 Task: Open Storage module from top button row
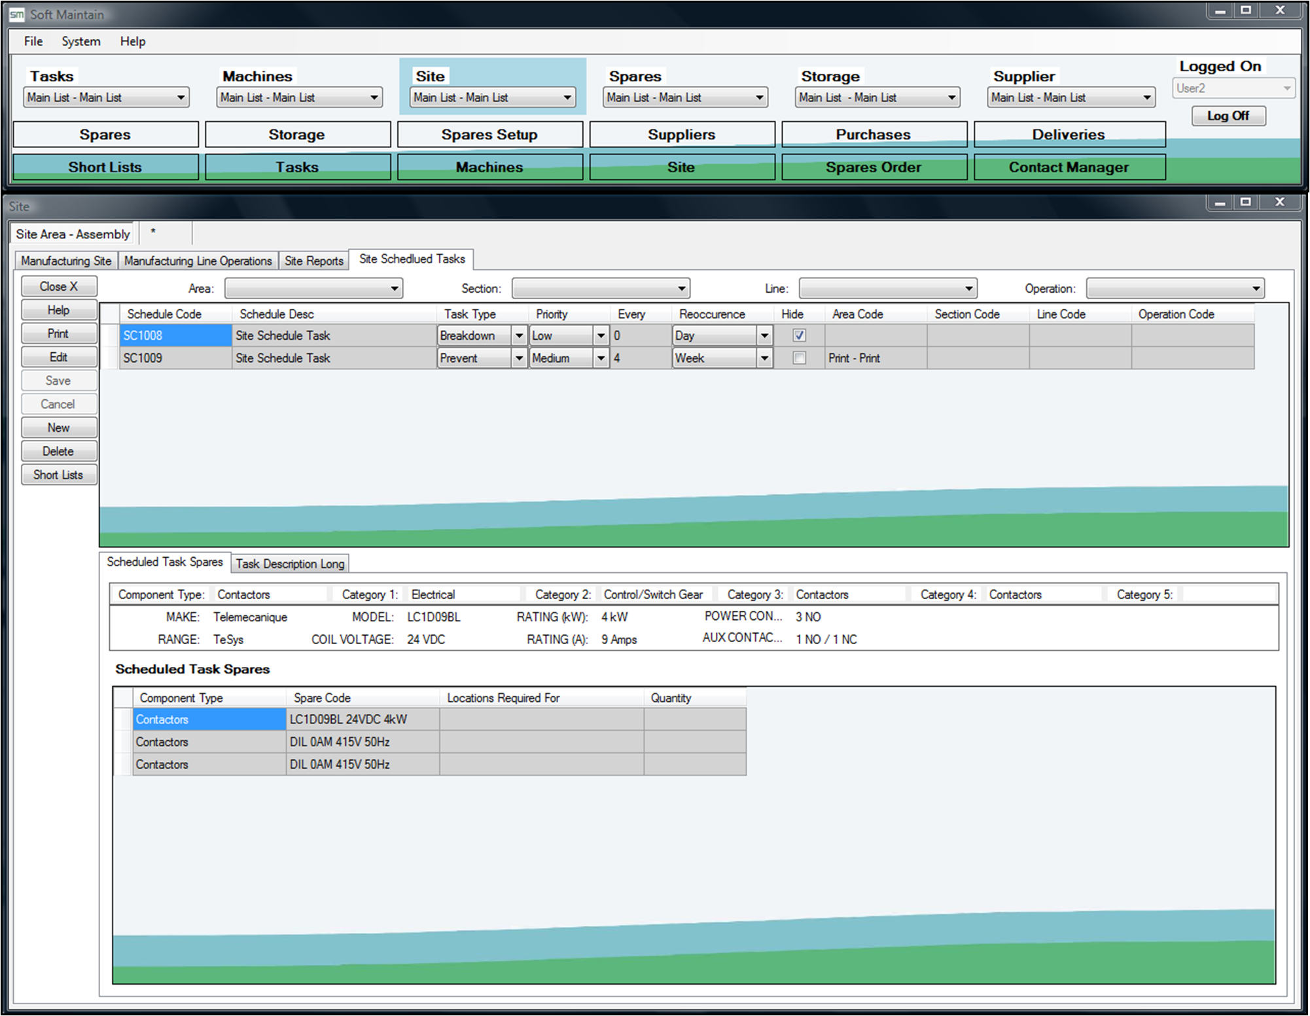pos(297,134)
